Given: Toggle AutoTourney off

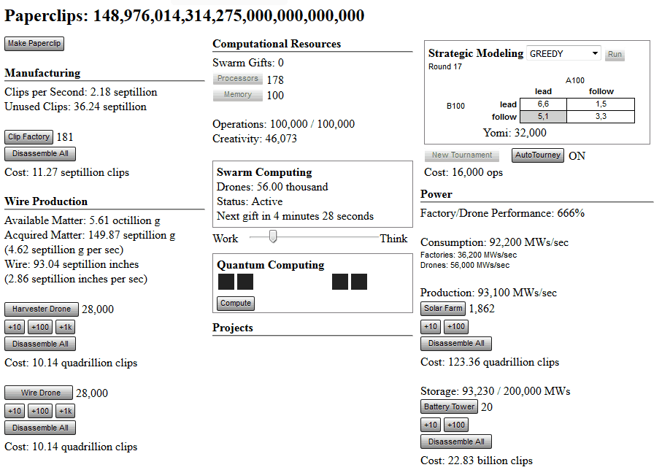Looking at the screenshot, I should [537, 155].
